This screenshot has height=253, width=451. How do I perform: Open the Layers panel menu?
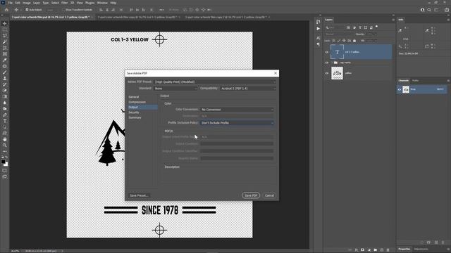pos(393,20)
